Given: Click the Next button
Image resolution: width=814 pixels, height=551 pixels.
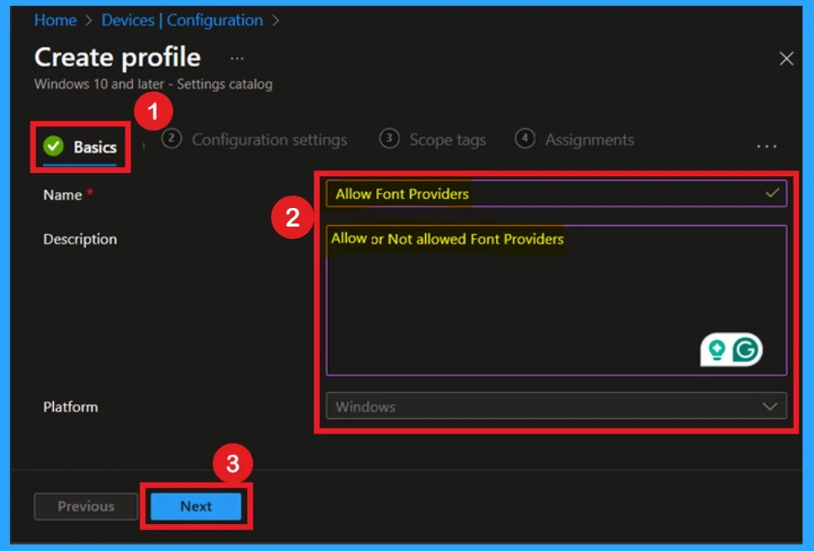Looking at the screenshot, I should click(197, 506).
